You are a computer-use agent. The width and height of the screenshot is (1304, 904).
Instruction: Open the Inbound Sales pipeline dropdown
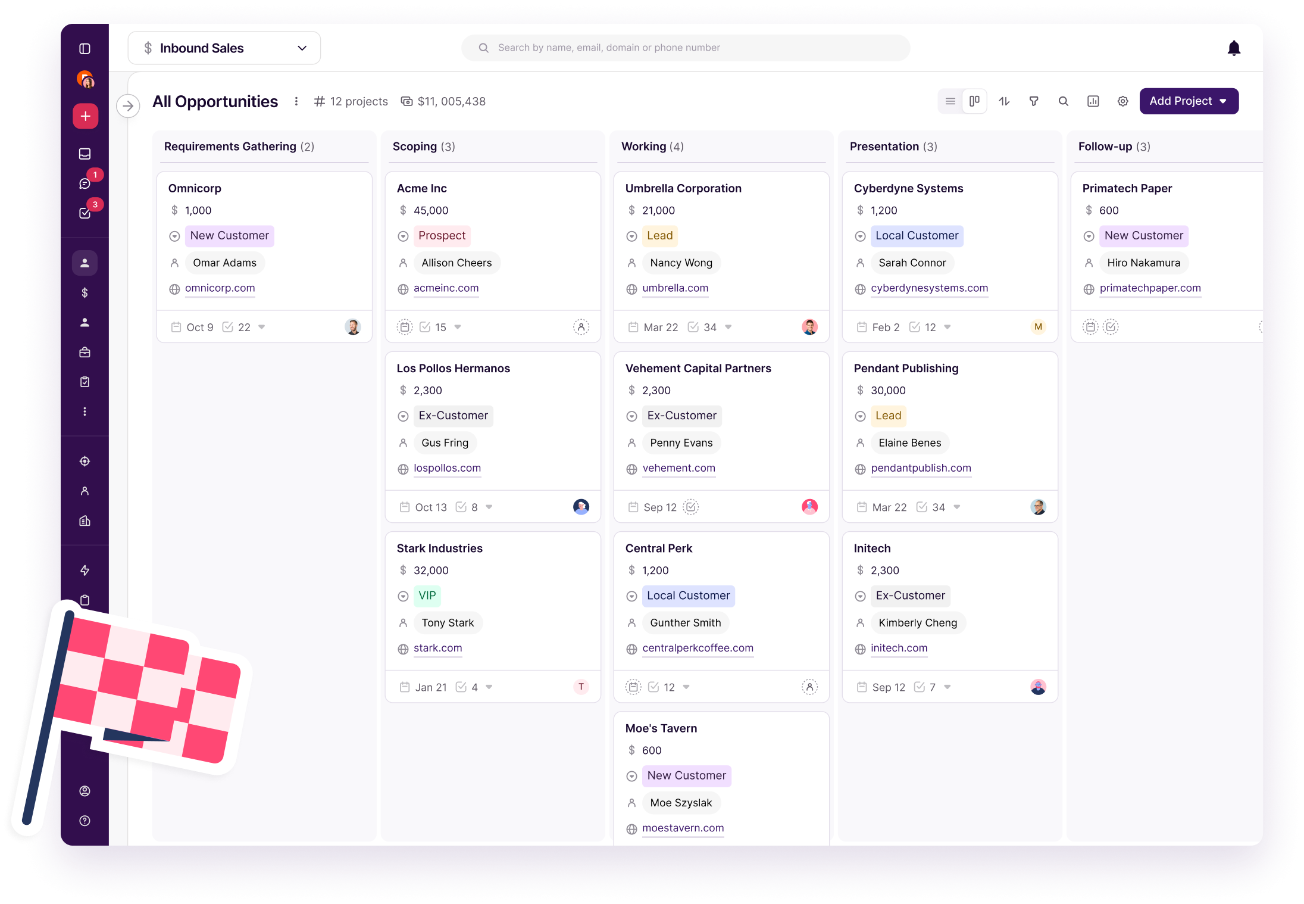[x=224, y=48]
